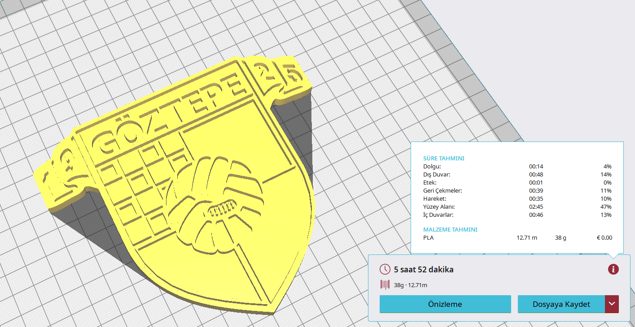Select the "Hareket:" row label

(435, 199)
